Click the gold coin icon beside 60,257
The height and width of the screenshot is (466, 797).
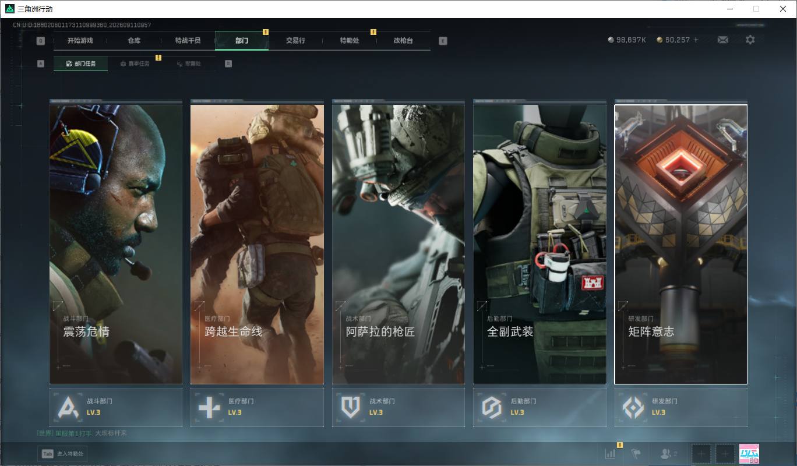pos(660,40)
